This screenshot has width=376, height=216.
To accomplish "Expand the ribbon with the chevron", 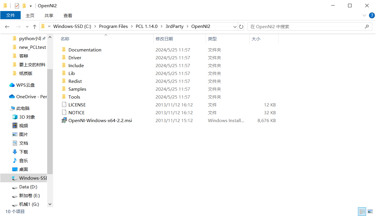I will tap(364, 16).
